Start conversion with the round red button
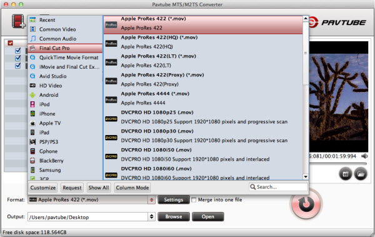The height and width of the screenshot is (237, 375). click(306, 204)
